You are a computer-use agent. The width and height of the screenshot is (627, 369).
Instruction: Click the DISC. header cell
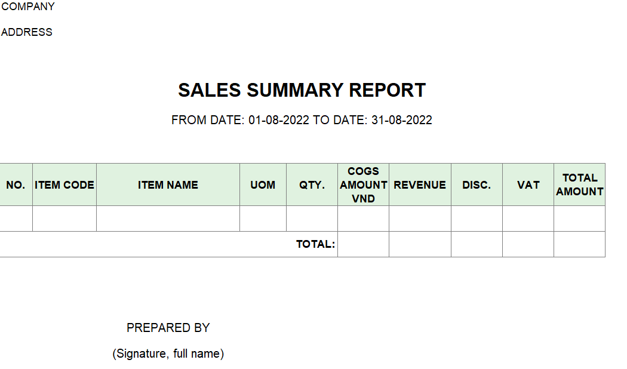click(x=477, y=184)
